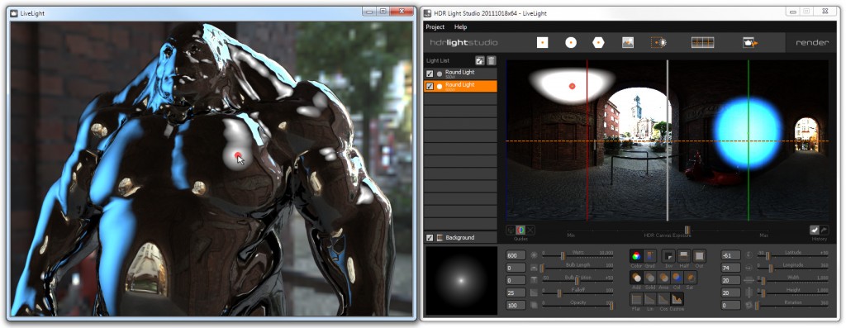
Task: Choose the Flat falloff profile
Action: point(636,299)
